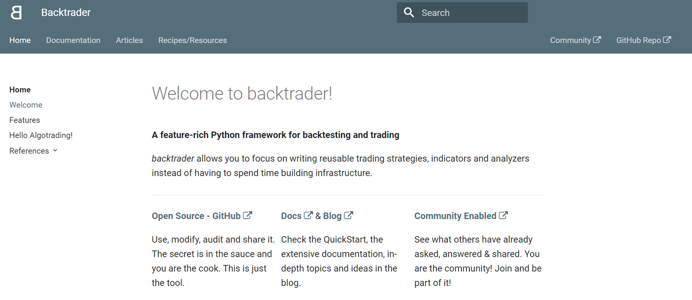Click the magnifying glass search icon
Viewport: 692px width, 300px height.
409,12
